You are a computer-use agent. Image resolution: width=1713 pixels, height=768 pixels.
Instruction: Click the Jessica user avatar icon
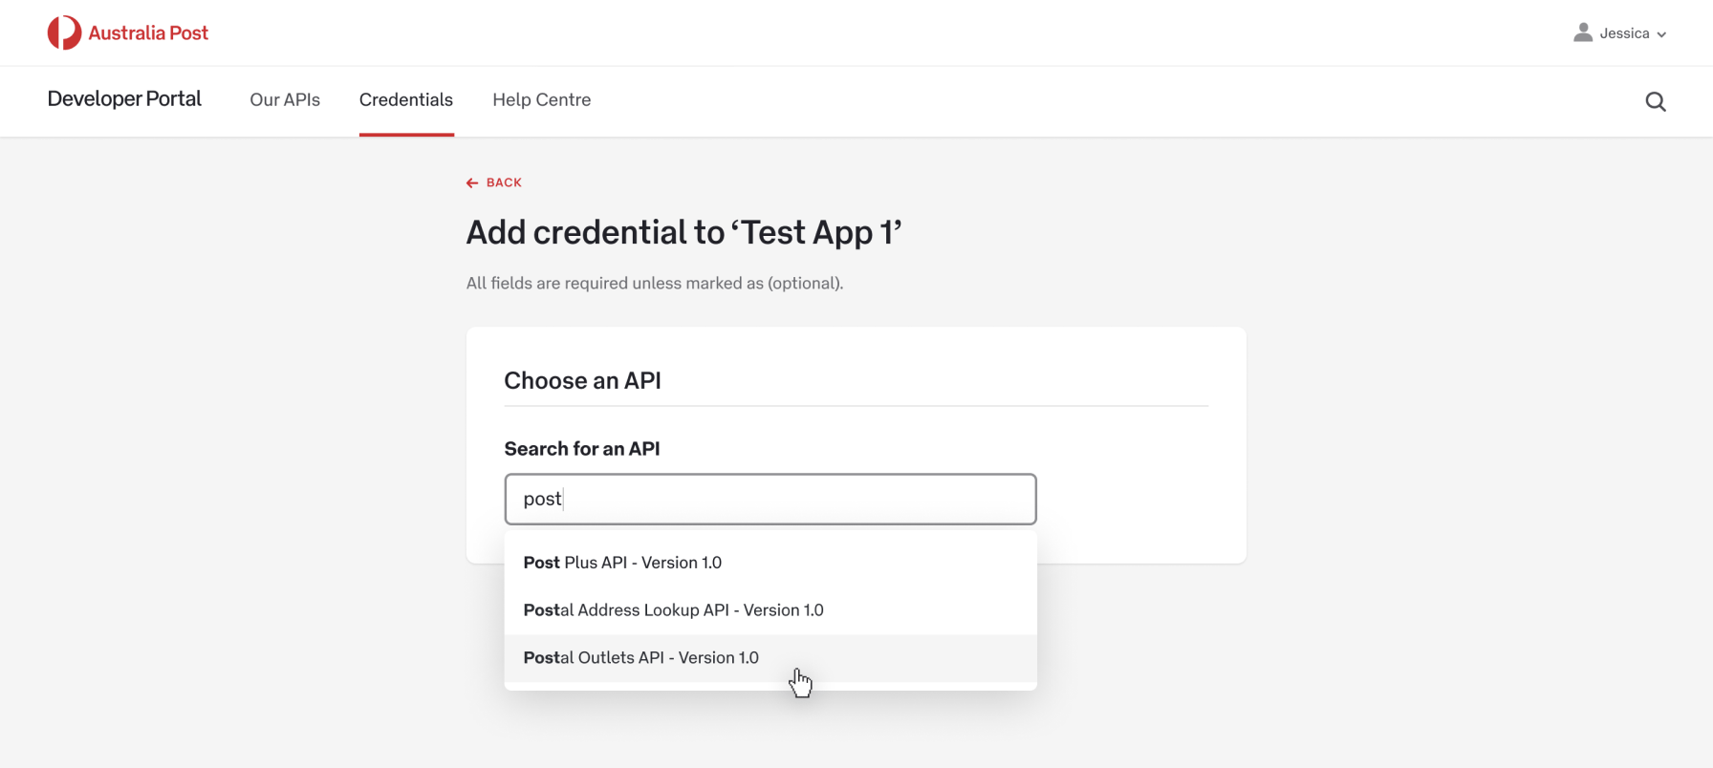[1583, 32]
